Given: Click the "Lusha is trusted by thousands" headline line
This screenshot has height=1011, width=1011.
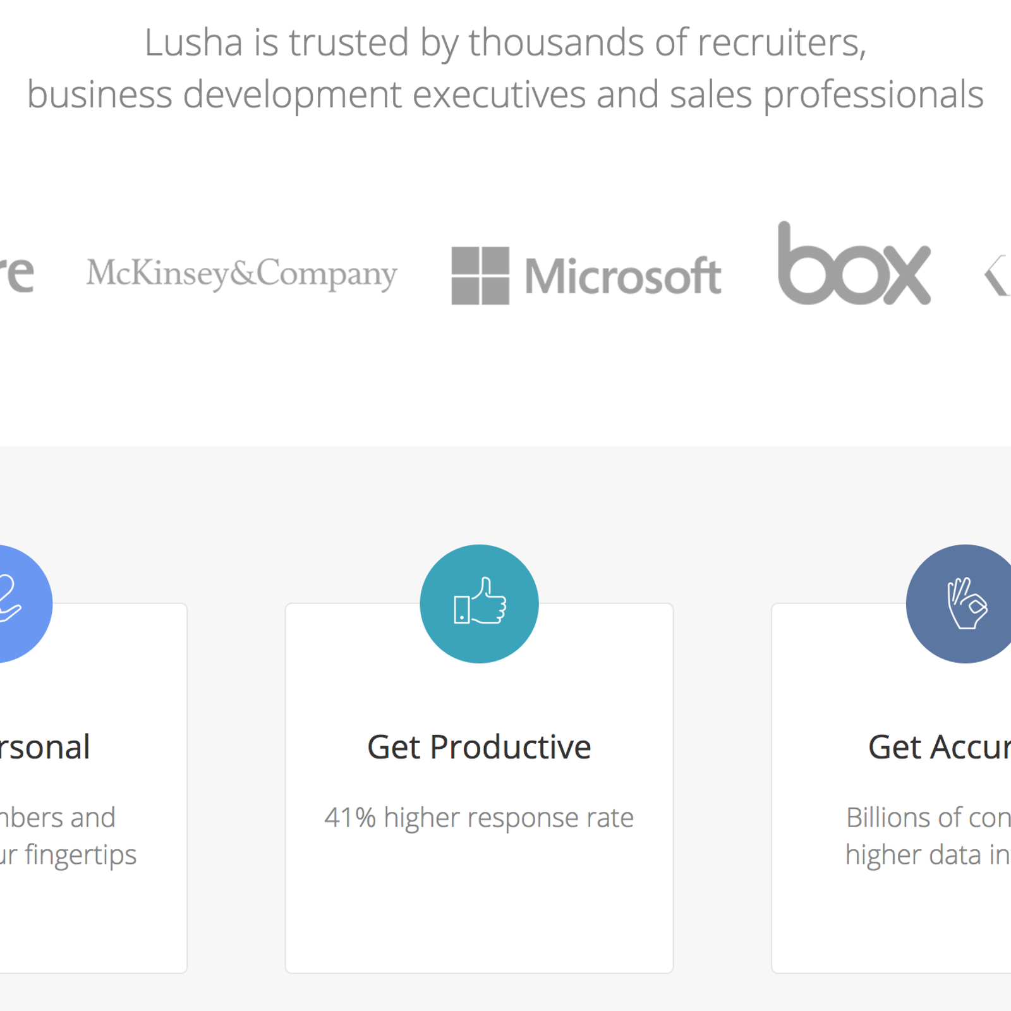Looking at the screenshot, I should tap(505, 43).
